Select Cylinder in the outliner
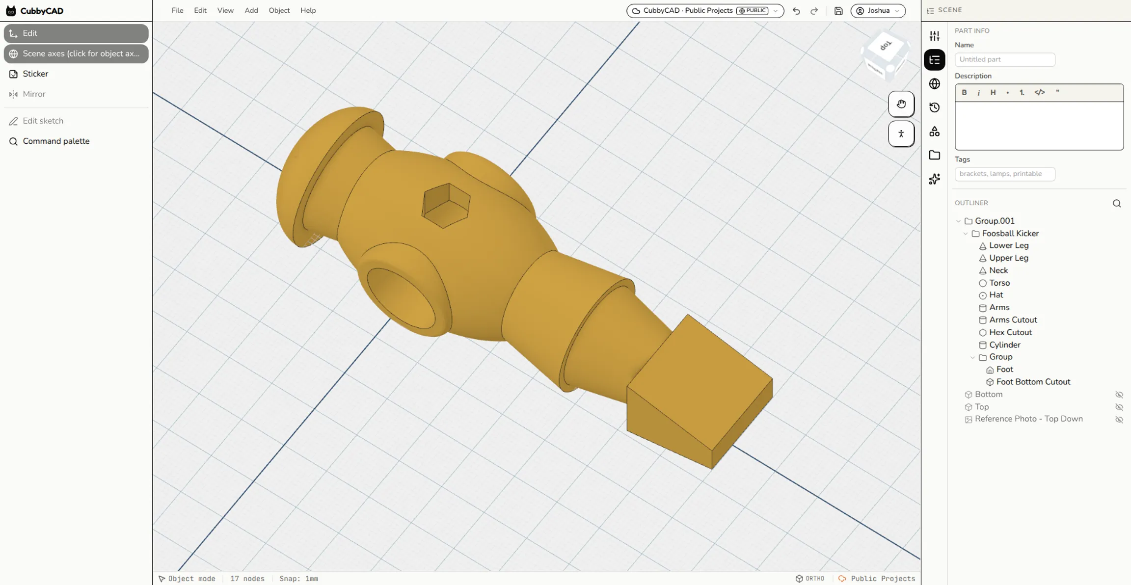The width and height of the screenshot is (1131, 585). (x=1005, y=345)
